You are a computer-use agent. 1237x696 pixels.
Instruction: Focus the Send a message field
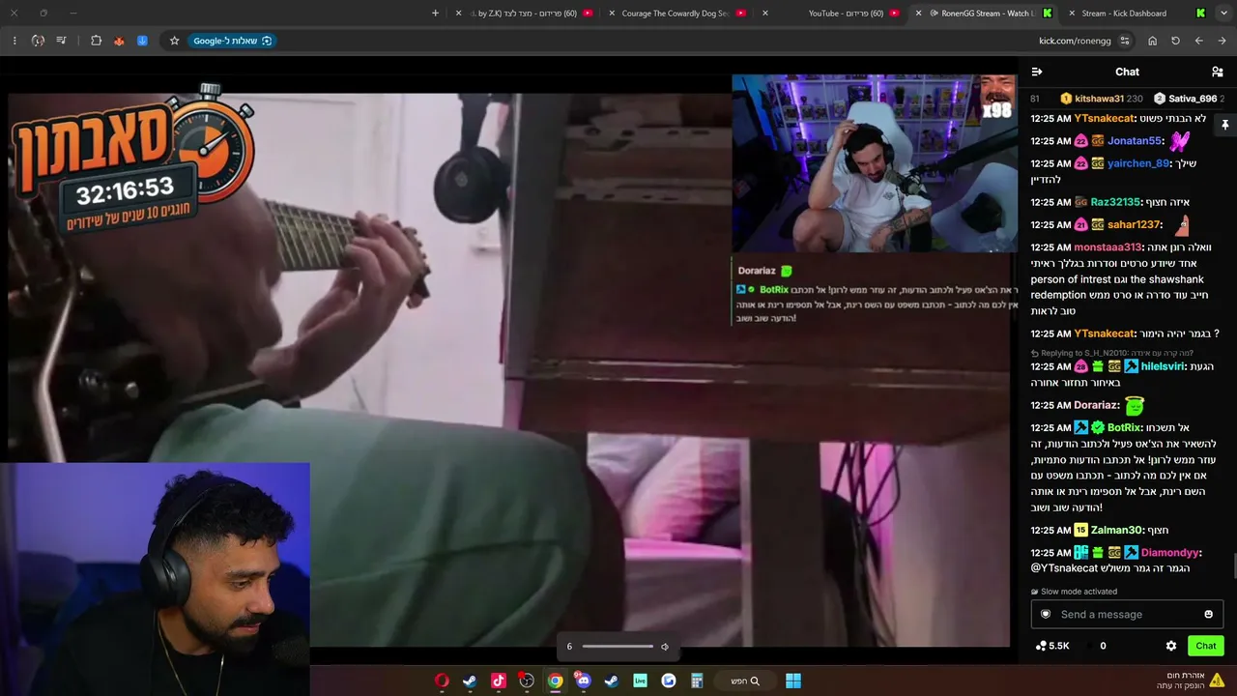(x=1127, y=614)
